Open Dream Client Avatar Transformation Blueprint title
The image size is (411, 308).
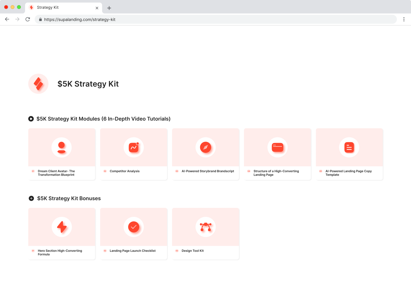point(56,173)
